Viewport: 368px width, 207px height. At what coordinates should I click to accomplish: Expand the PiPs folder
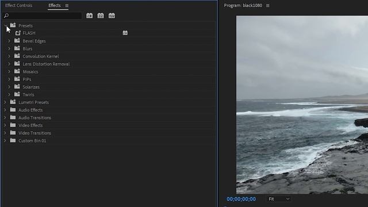[x=9, y=79]
